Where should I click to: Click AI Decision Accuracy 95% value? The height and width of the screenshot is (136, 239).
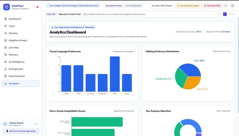pos(199,32)
